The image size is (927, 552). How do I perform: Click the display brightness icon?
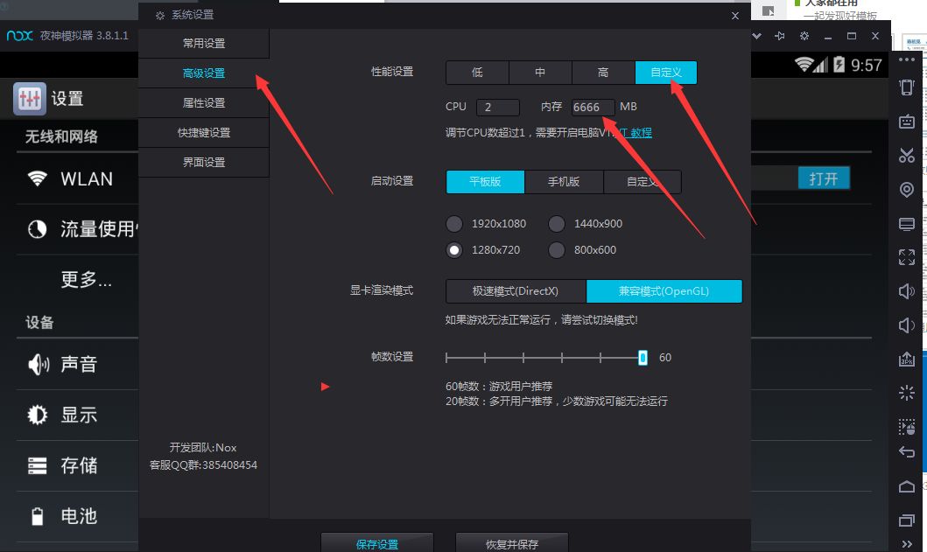38,415
